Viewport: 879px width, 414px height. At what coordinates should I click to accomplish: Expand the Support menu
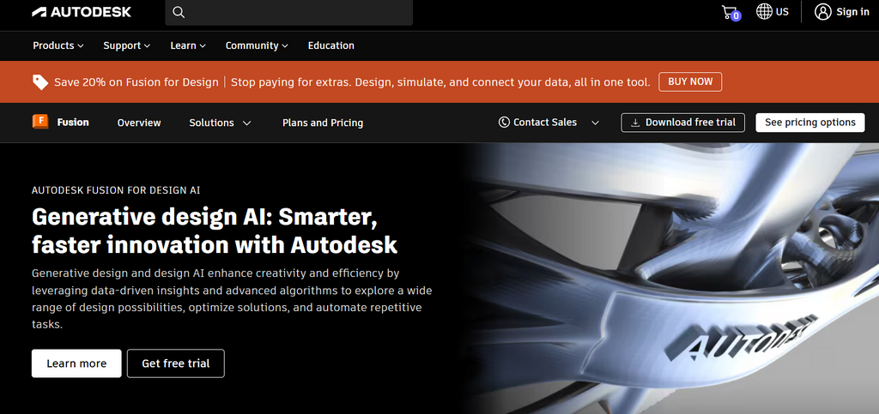(x=127, y=46)
